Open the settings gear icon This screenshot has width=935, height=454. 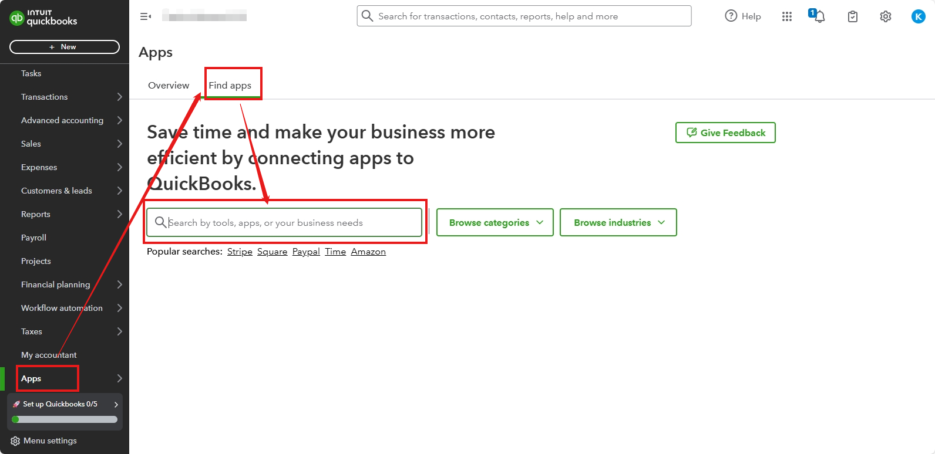pyautogui.click(x=886, y=16)
